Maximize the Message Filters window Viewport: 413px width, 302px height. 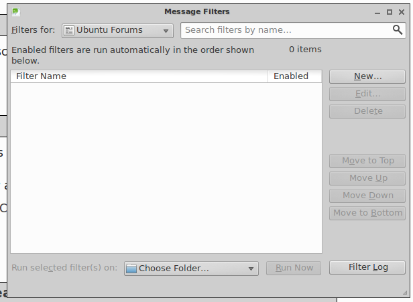[390, 12]
